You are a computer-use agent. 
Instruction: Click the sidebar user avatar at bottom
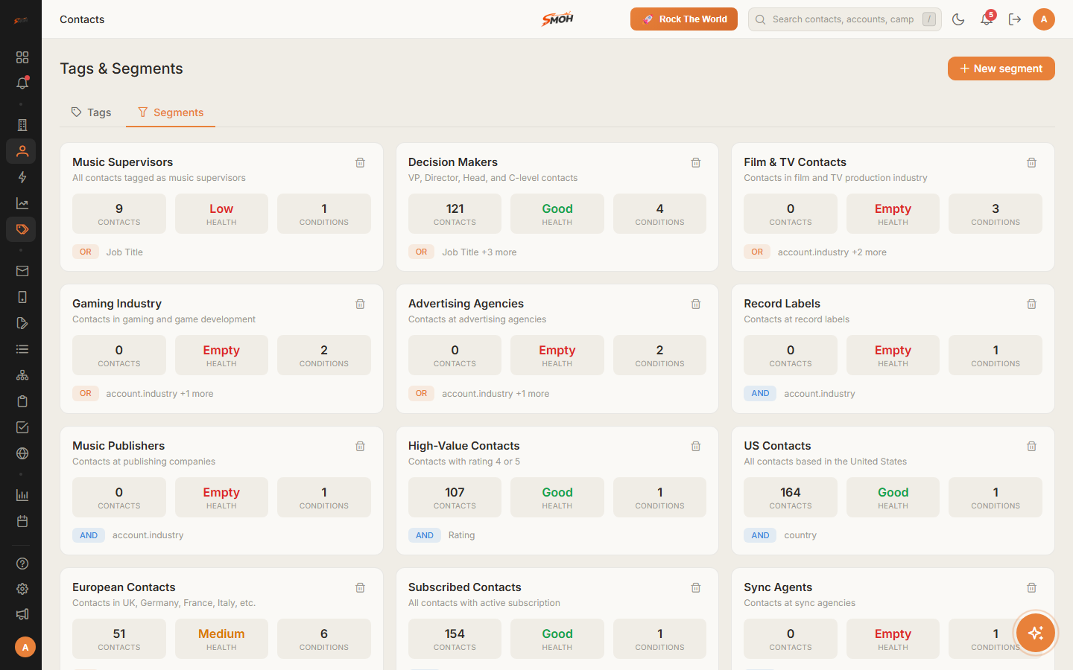(x=25, y=647)
